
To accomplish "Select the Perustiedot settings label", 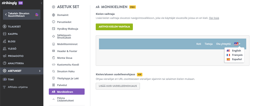I will [64, 22].
